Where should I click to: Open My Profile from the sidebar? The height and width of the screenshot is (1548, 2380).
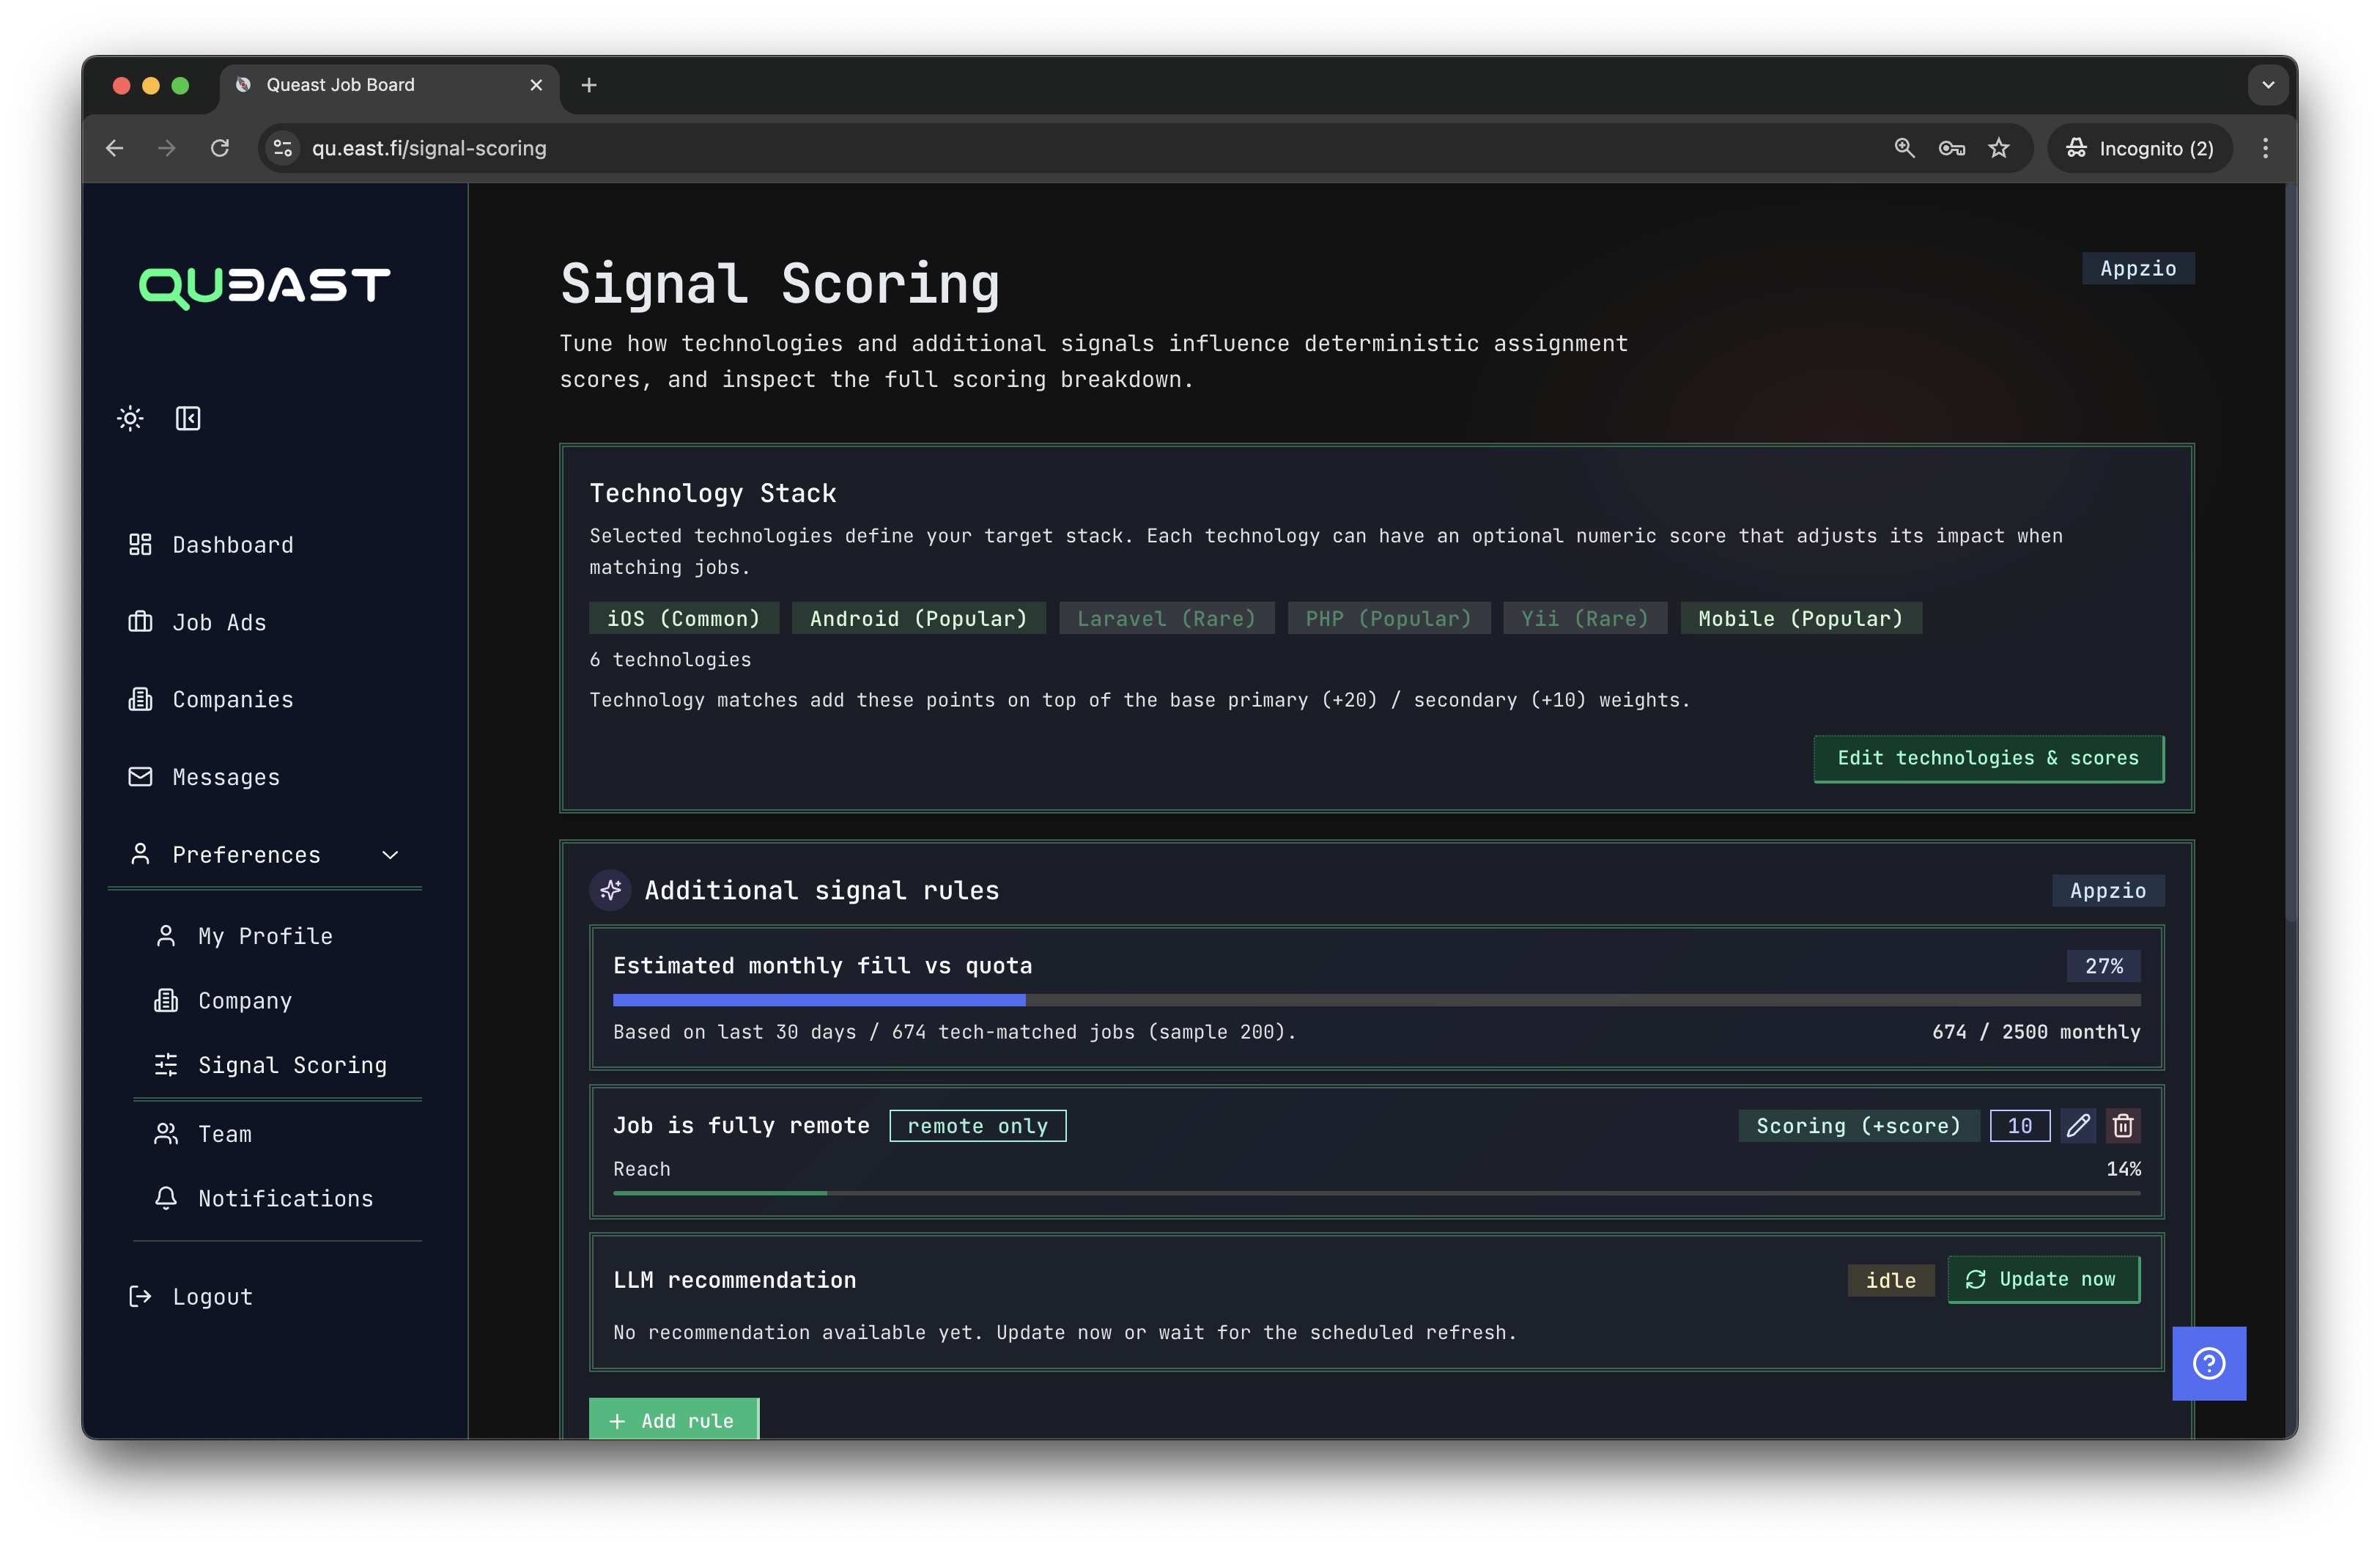[265, 936]
